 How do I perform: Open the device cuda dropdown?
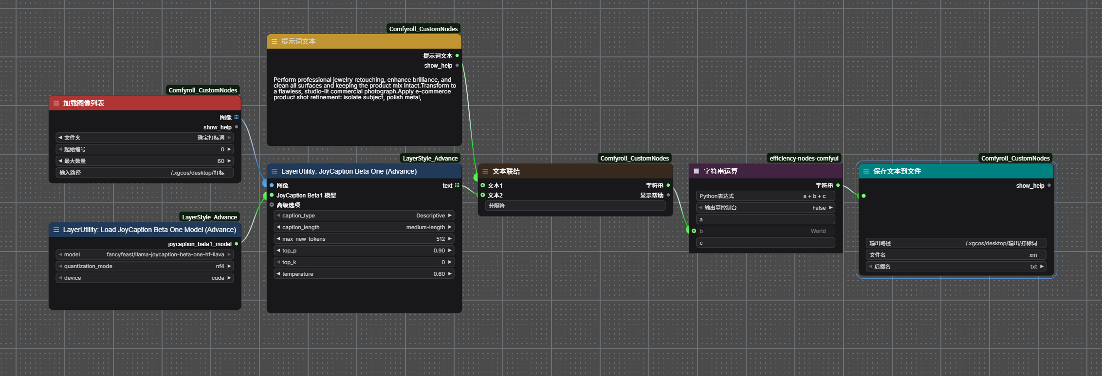pyautogui.click(x=145, y=278)
